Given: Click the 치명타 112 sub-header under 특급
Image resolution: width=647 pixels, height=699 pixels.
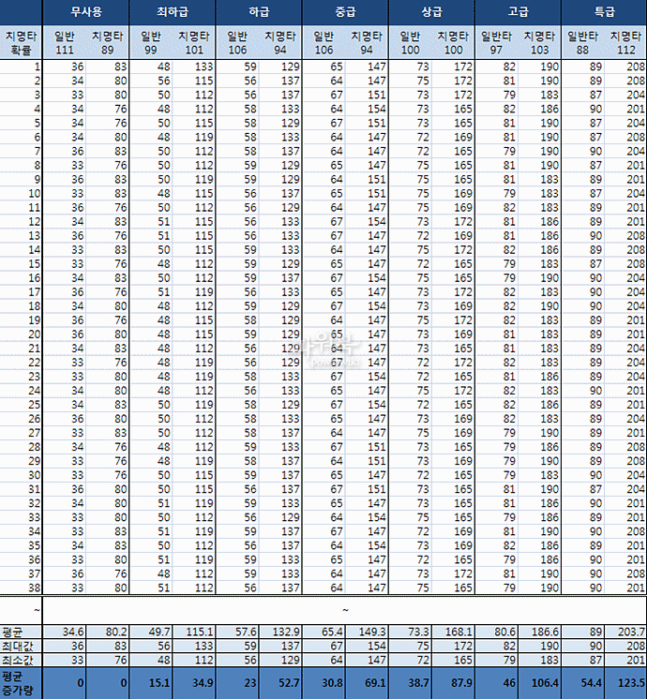Looking at the screenshot, I should click(x=625, y=42).
